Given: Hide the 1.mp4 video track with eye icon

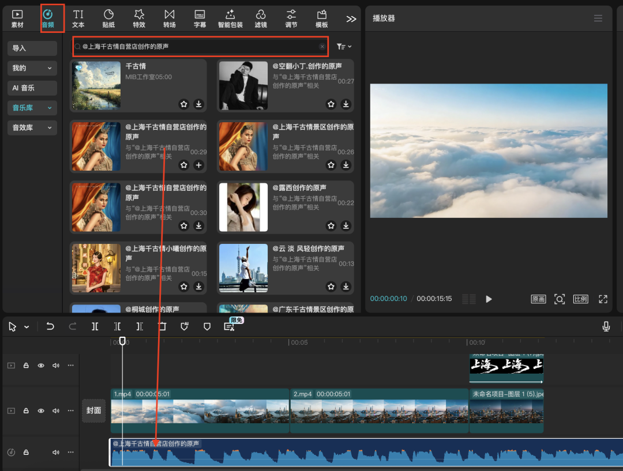Looking at the screenshot, I should tap(41, 411).
